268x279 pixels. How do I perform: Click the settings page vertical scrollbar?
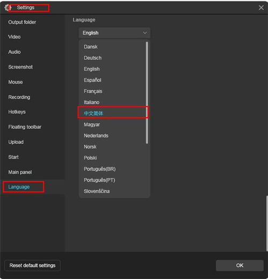267,224
